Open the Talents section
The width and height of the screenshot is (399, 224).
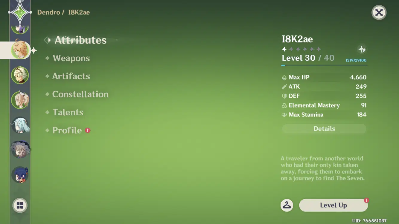click(x=68, y=112)
